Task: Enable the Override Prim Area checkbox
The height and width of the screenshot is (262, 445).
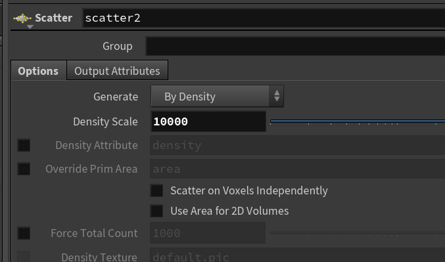Action: click(24, 169)
